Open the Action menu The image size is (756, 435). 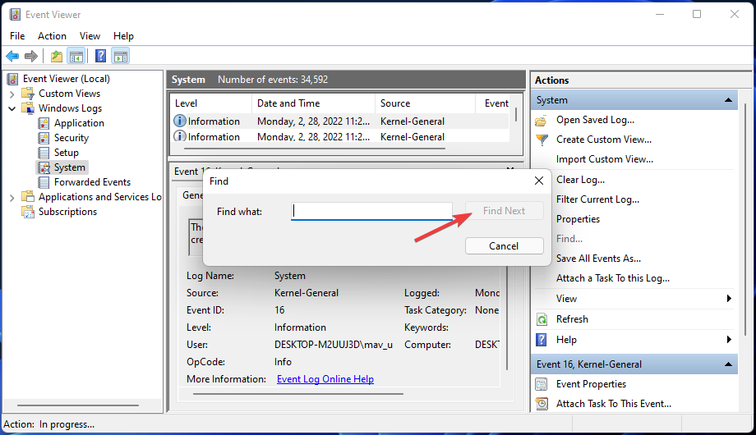[x=52, y=36]
